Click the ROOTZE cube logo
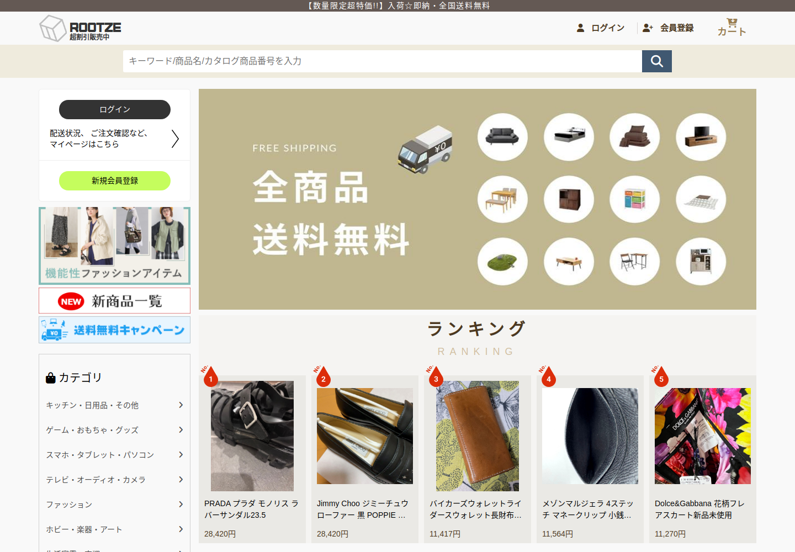 tap(80, 28)
